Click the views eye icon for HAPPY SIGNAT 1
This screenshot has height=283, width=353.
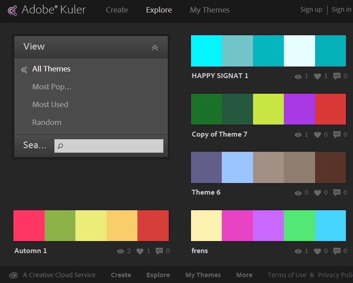point(298,76)
